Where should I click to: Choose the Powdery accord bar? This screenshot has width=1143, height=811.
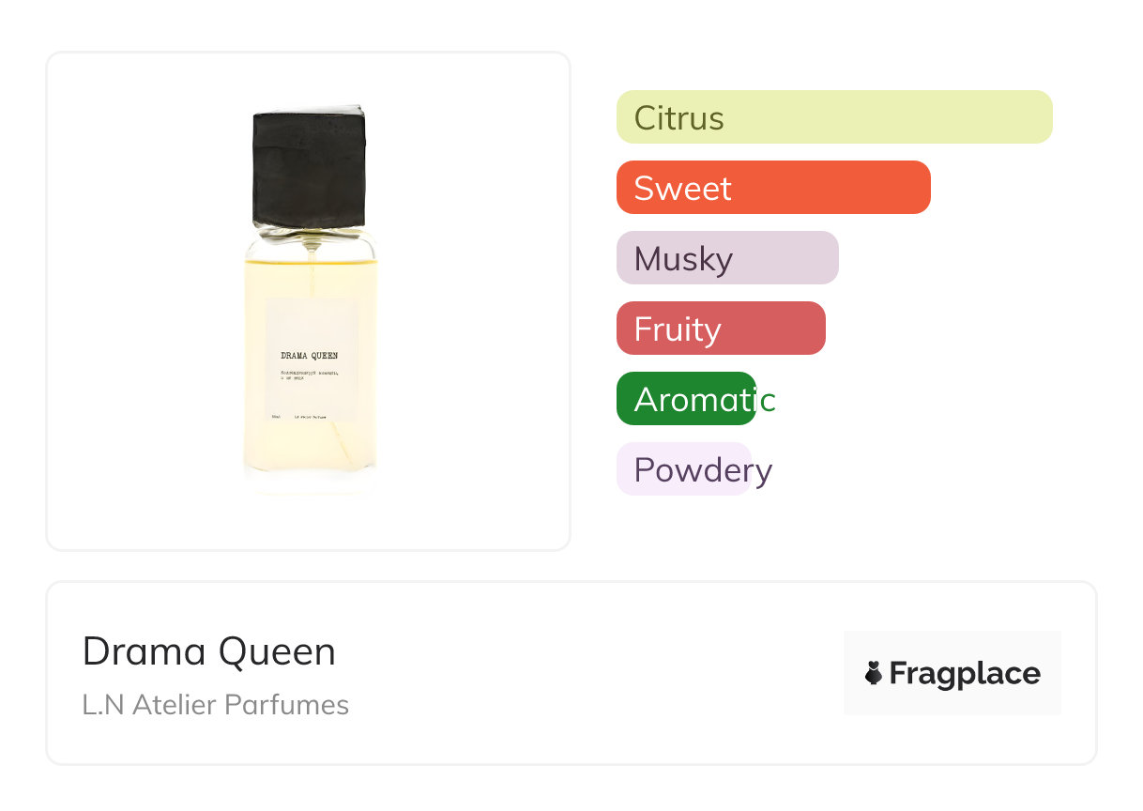click(x=683, y=469)
